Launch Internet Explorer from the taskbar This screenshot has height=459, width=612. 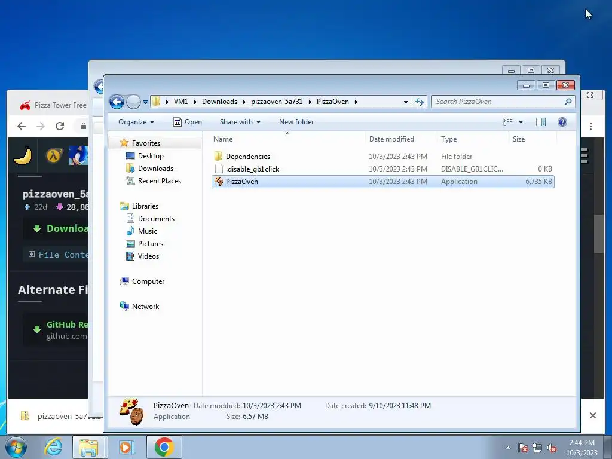pyautogui.click(x=53, y=447)
